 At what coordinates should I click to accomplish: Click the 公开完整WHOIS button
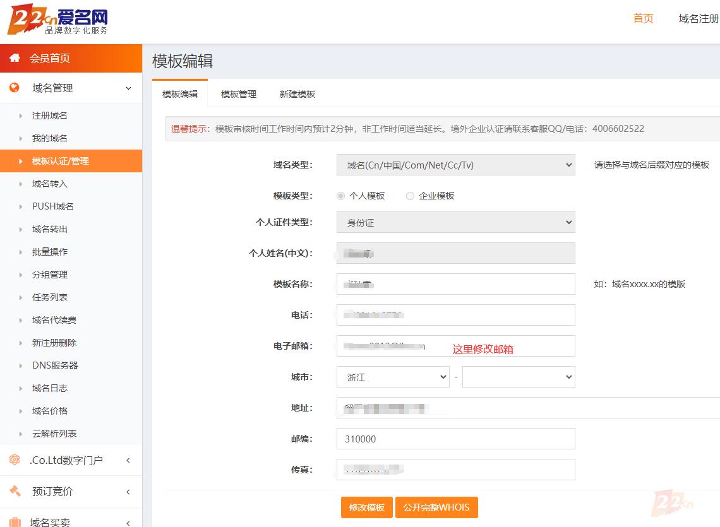click(436, 507)
